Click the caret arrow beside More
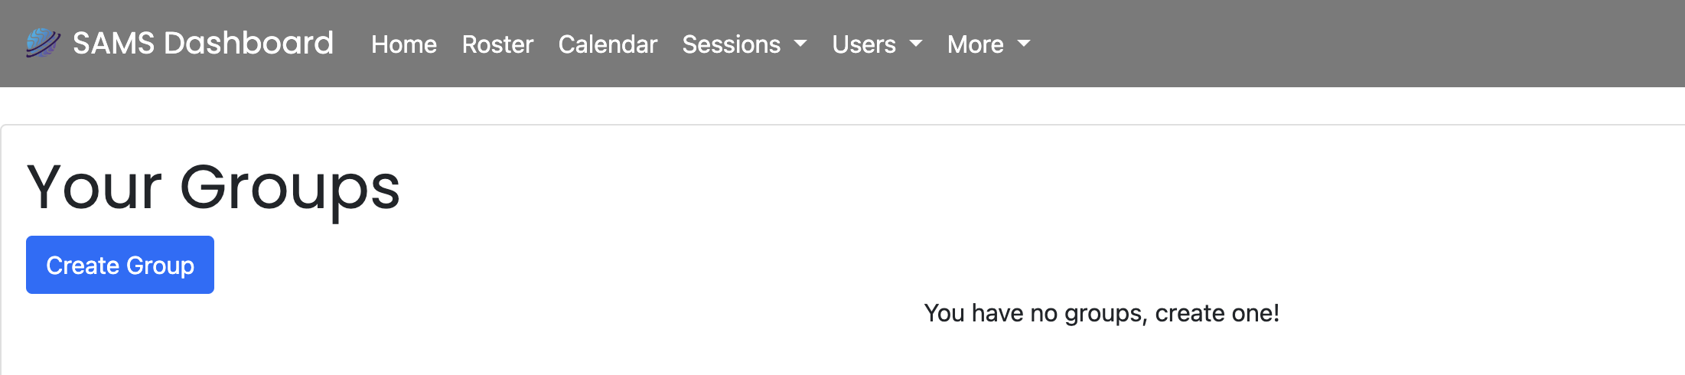The width and height of the screenshot is (1685, 375). (1024, 44)
